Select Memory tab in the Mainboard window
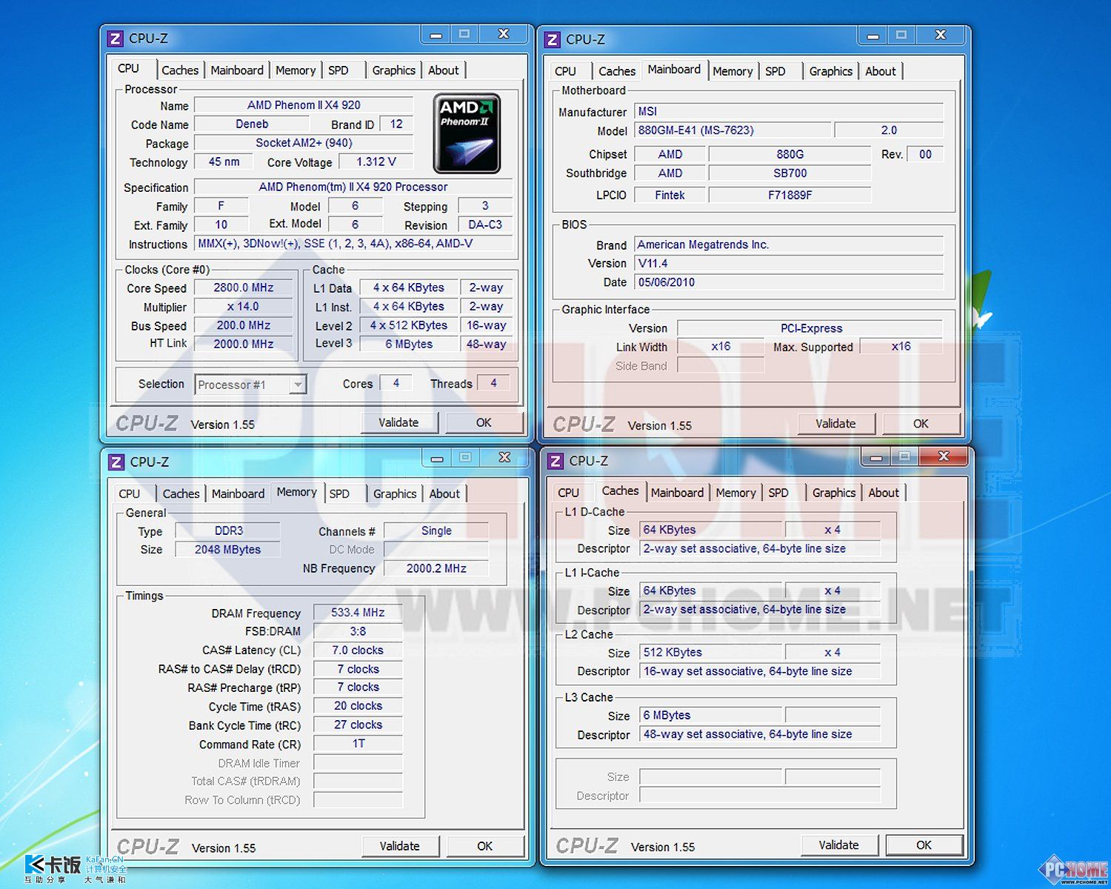This screenshot has height=889, width=1111. point(733,71)
